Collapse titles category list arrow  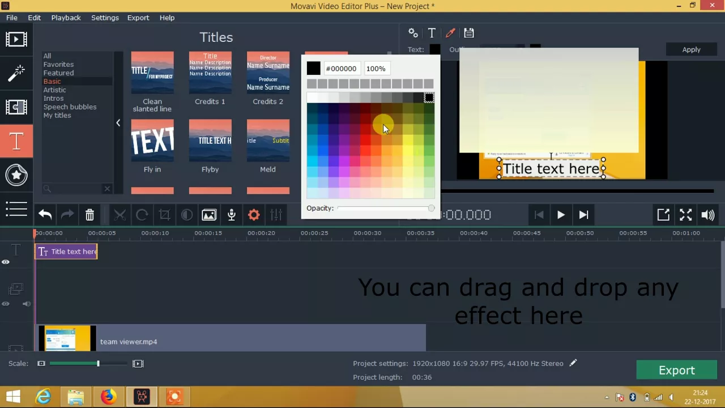[x=118, y=122]
